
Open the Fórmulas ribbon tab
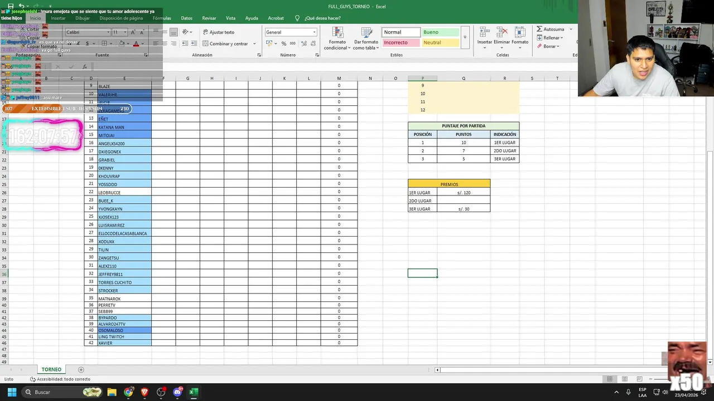coord(162,18)
